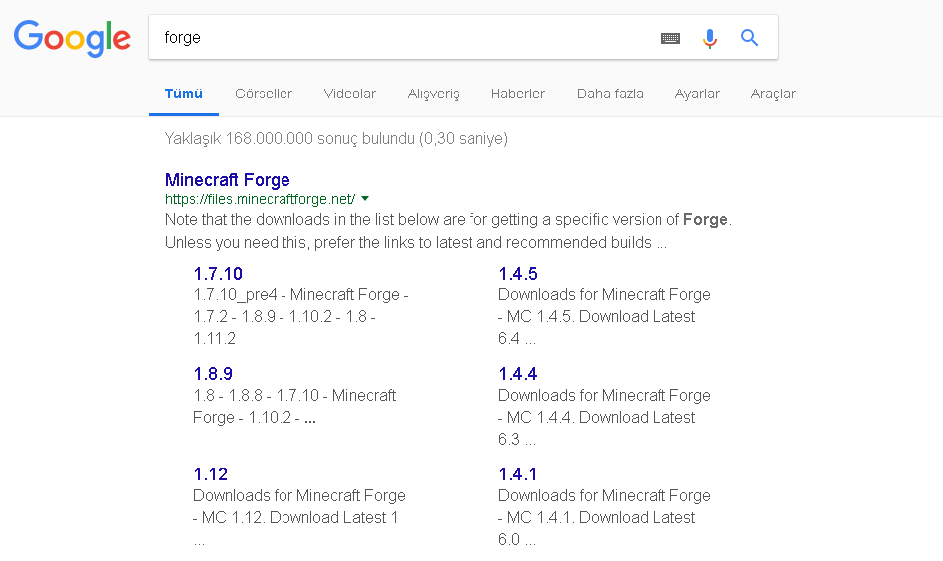
Task: Expand the Daha fazla menu
Action: 610,93
